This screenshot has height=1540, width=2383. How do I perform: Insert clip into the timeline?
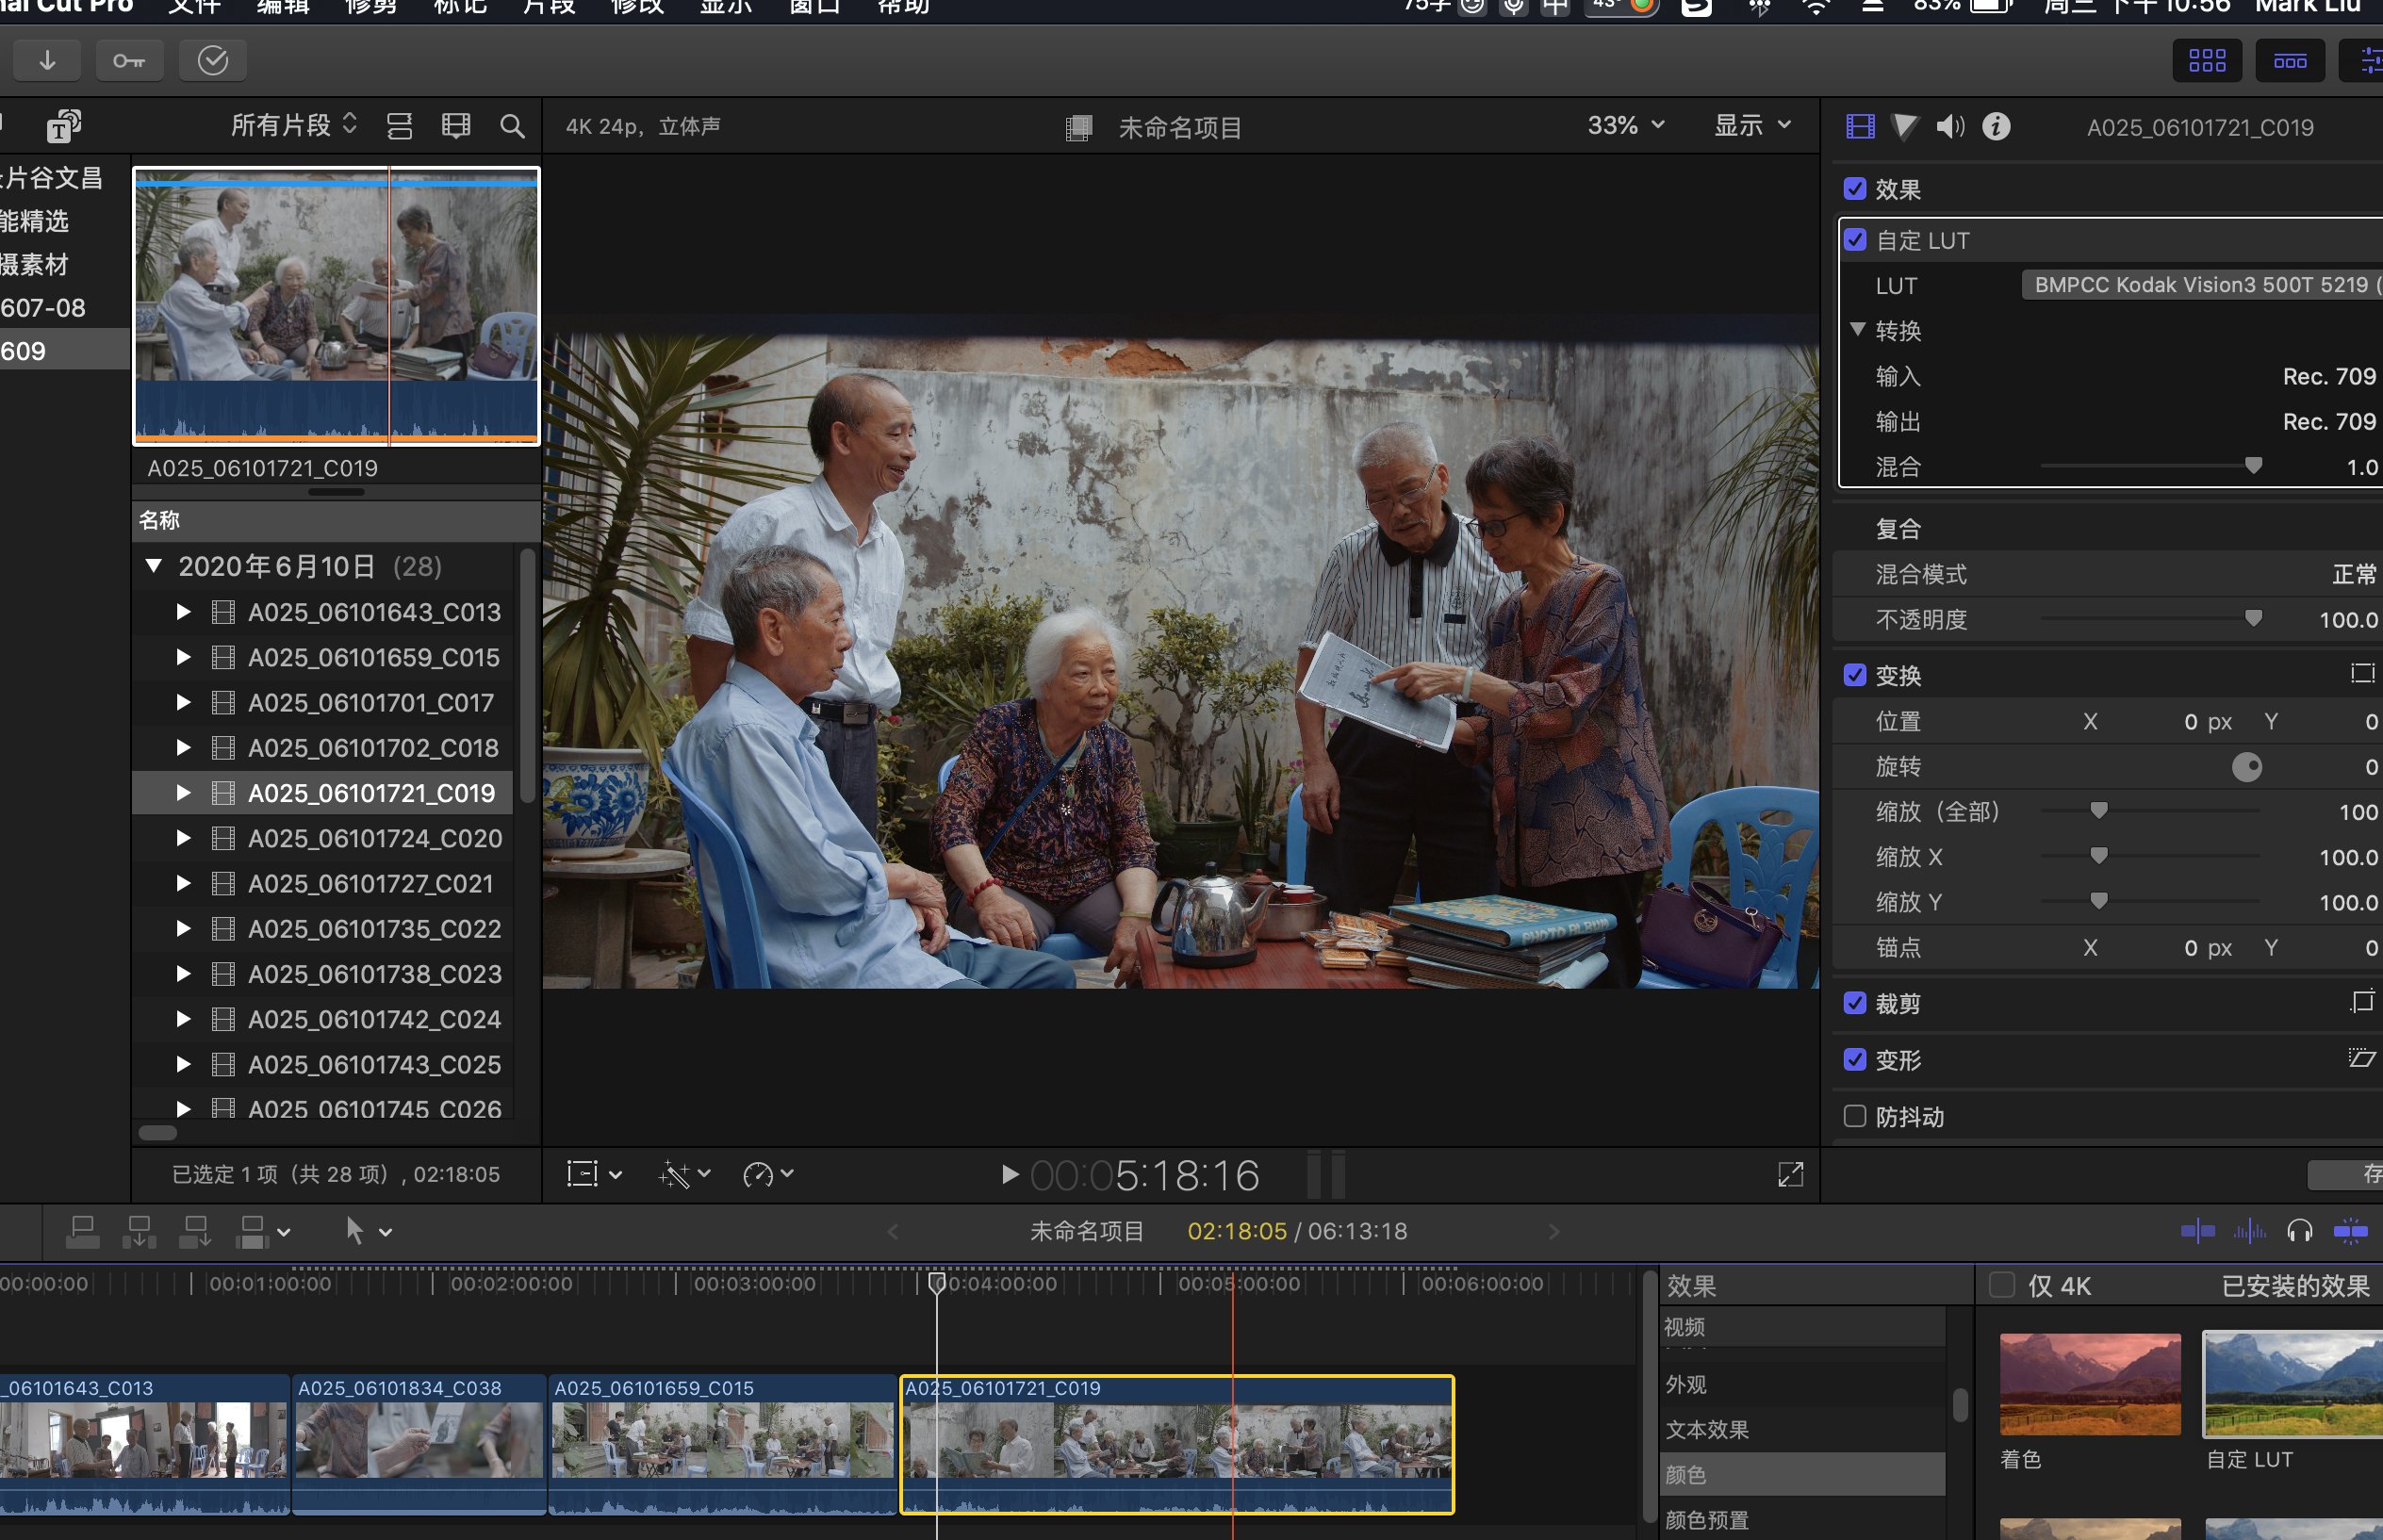pos(139,1232)
